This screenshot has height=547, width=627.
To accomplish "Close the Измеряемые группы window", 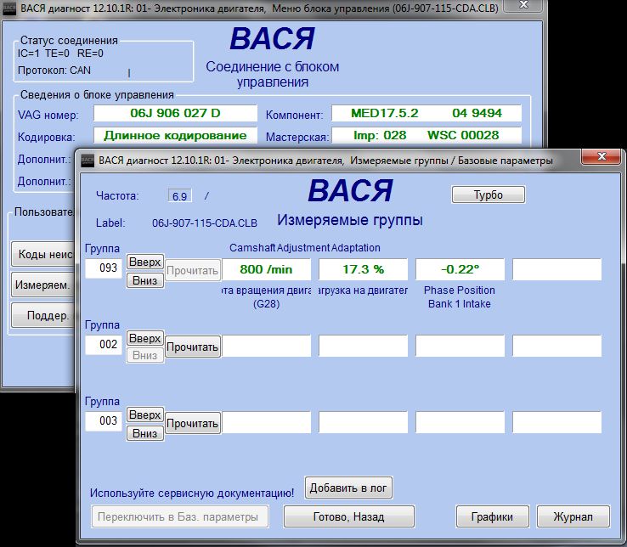I will [602, 156].
